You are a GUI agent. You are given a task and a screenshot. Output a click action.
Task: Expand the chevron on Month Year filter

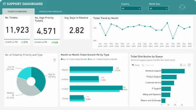167,8
